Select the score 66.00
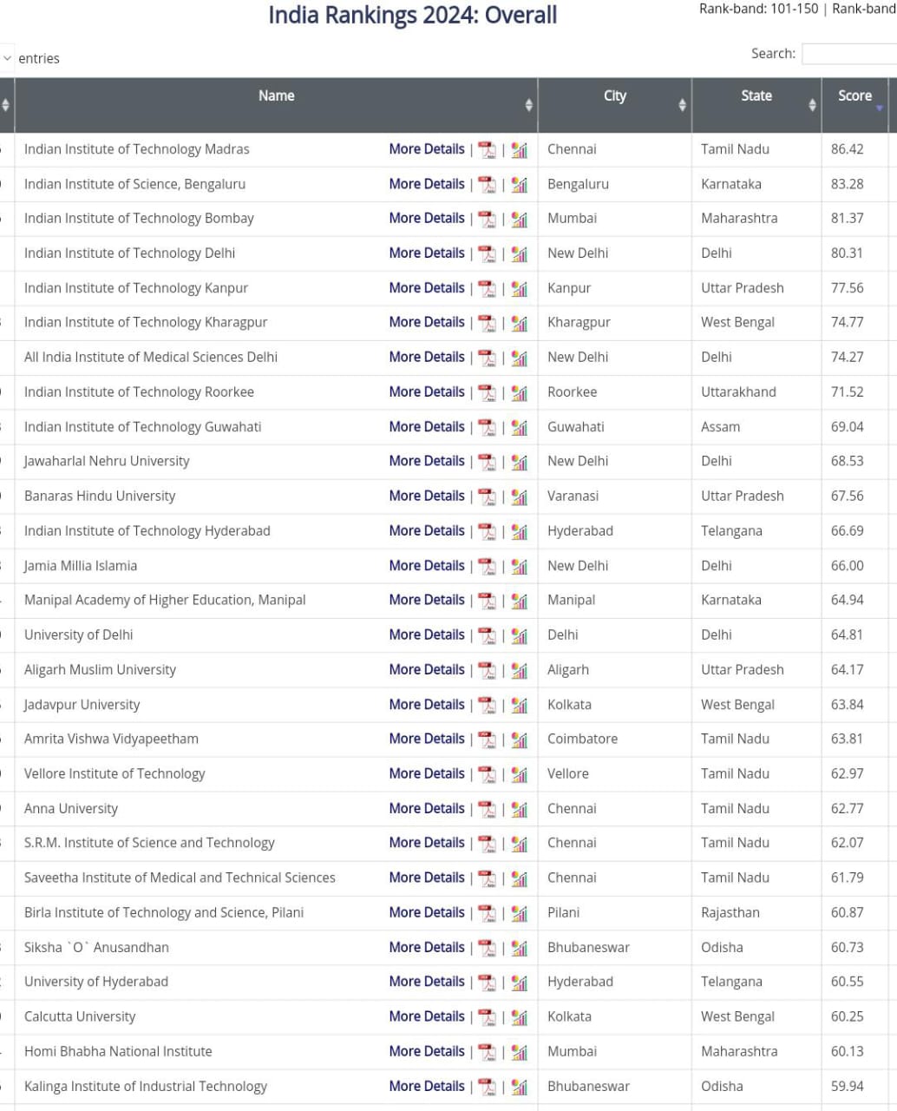This screenshot has height=1111, width=897. point(847,566)
